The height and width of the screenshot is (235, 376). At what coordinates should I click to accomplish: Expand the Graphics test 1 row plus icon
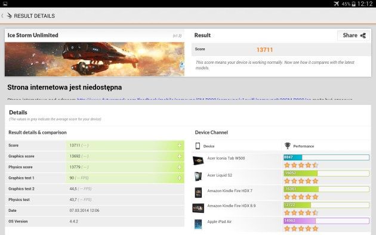point(180,178)
